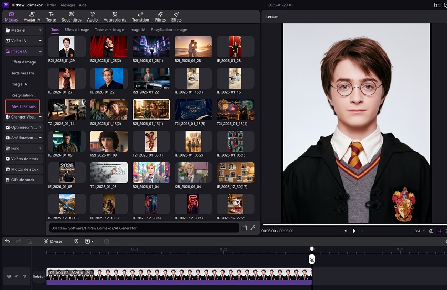Open the Aide menu
Viewport: 447px width, 290px height.
[x=83, y=5]
